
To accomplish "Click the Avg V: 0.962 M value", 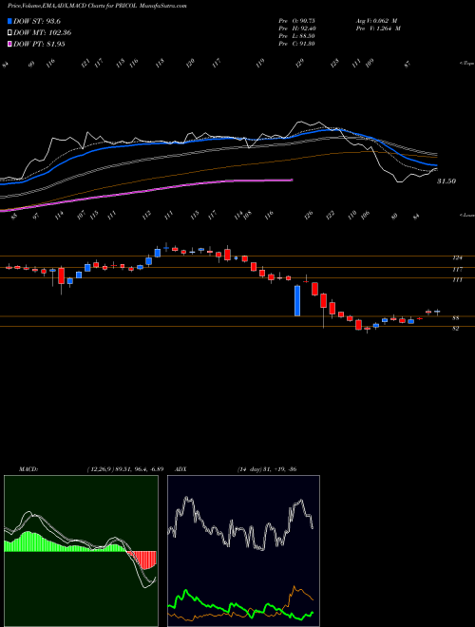I will (376, 21).
